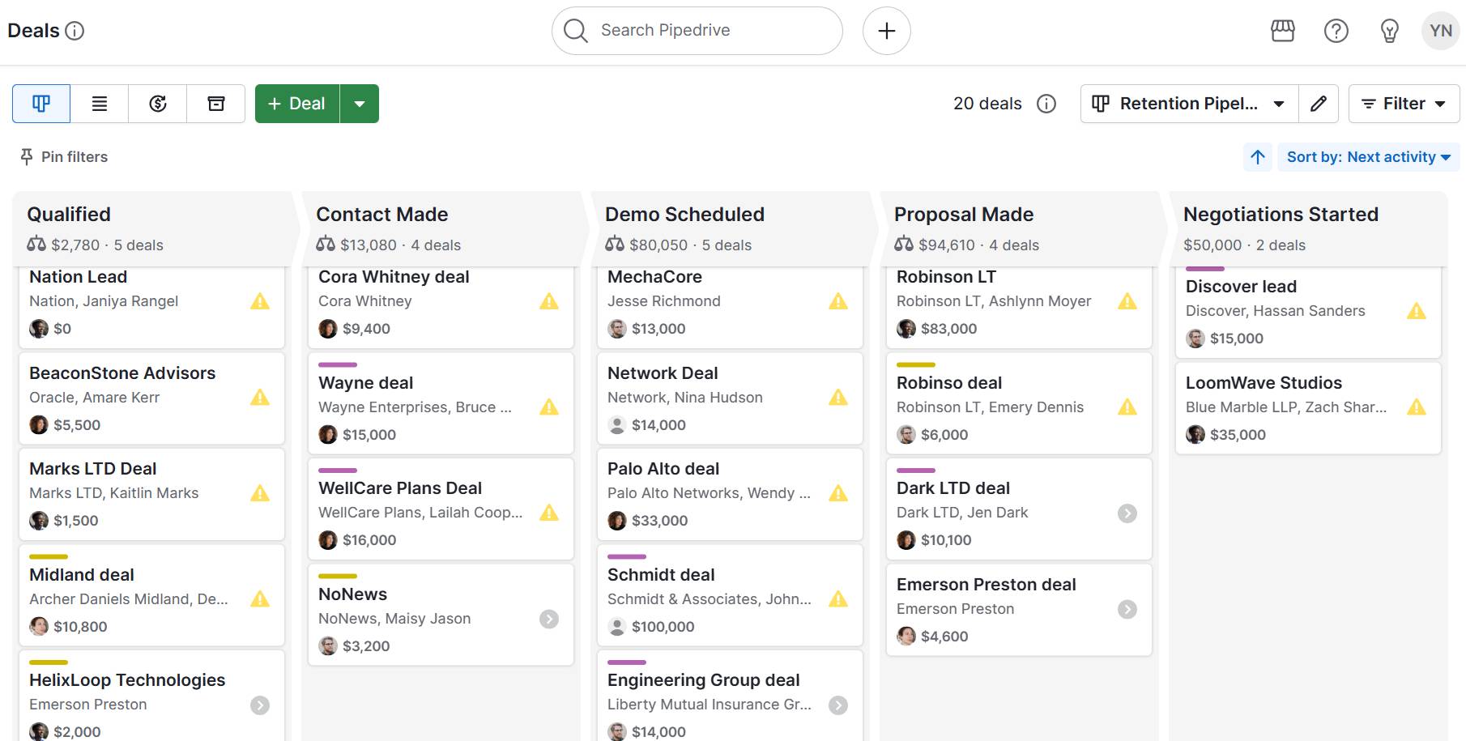Screen dimensions: 1466x741
Task: Click the Pin filters icon
Action: pyautogui.click(x=27, y=156)
